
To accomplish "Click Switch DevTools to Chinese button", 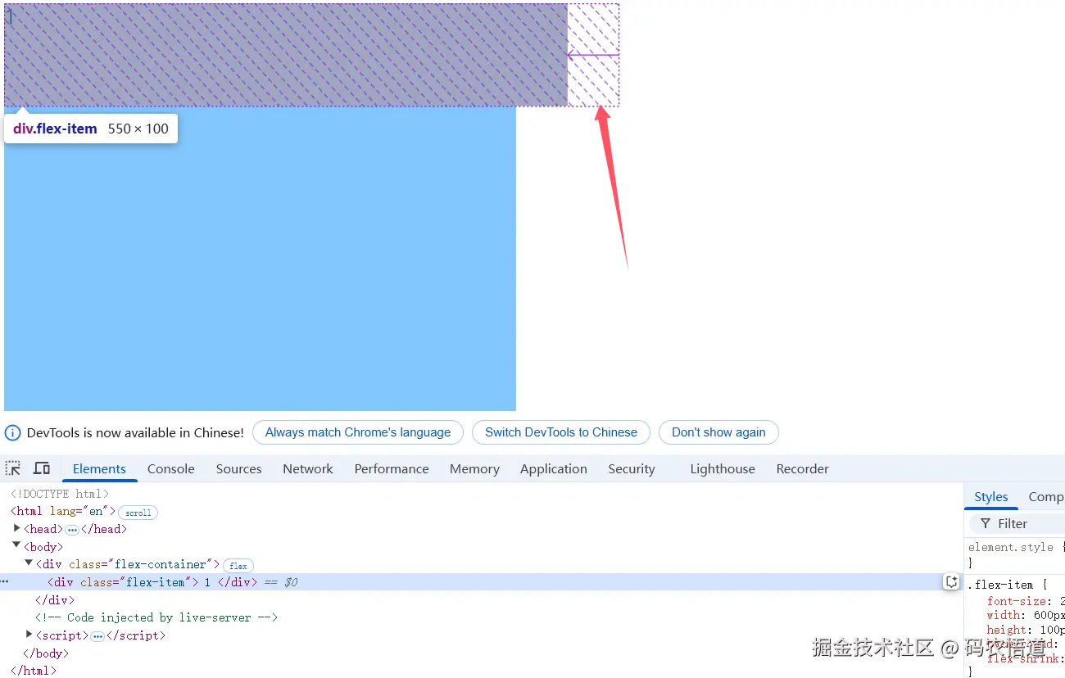I will pyautogui.click(x=561, y=432).
